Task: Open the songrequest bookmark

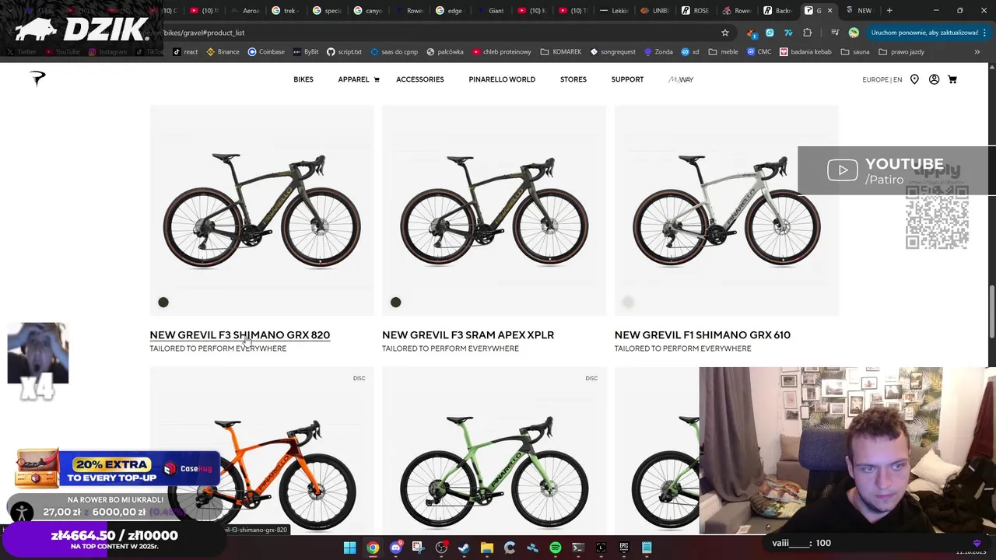Action: click(613, 52)
